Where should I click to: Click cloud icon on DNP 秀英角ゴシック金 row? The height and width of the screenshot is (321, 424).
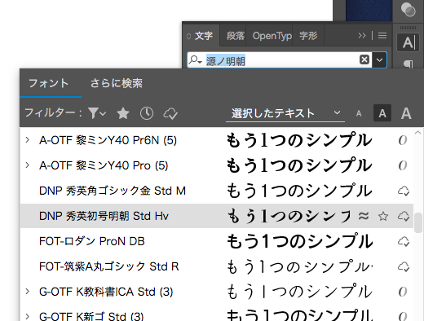404,191
